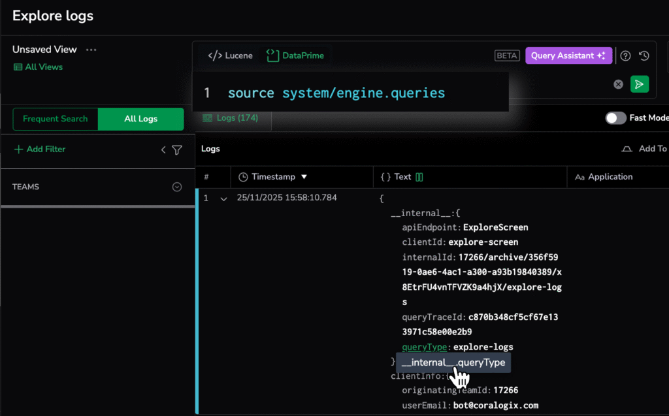Clear the query with the X icon
669x416 pixels.
tap(618, 84)
